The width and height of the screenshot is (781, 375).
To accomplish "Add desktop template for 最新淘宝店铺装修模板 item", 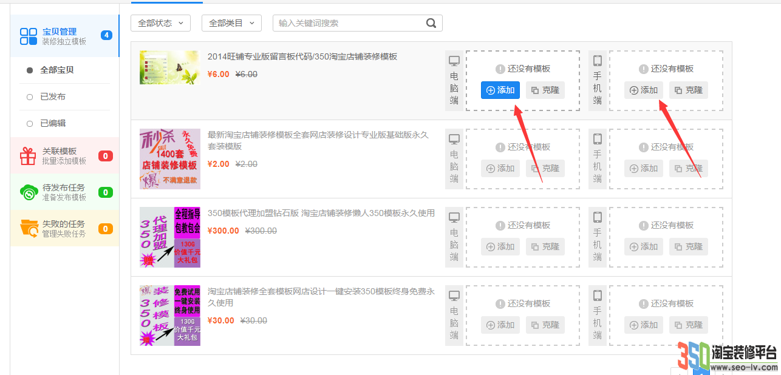I will (x=500, y=168).
